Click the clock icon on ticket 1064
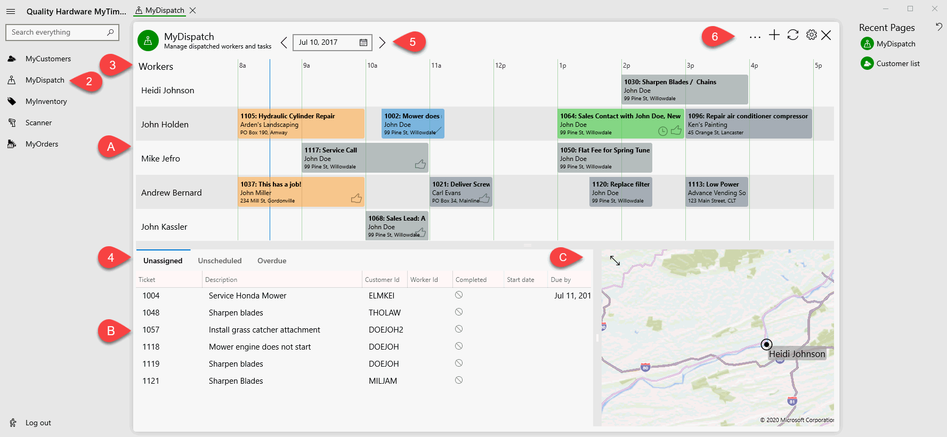The height and width of the screenshot is (437, 947). point(662,131)
